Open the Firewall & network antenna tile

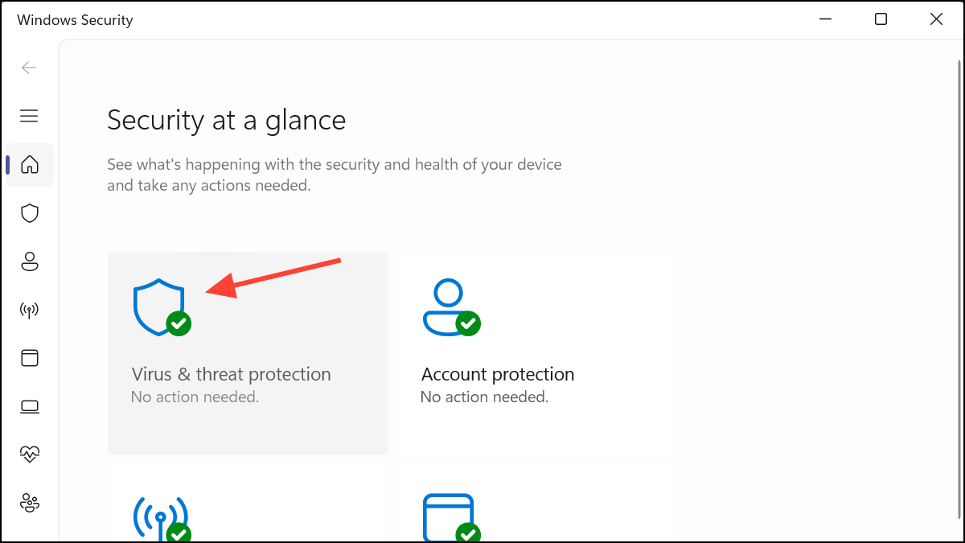[x=248, y=503]
